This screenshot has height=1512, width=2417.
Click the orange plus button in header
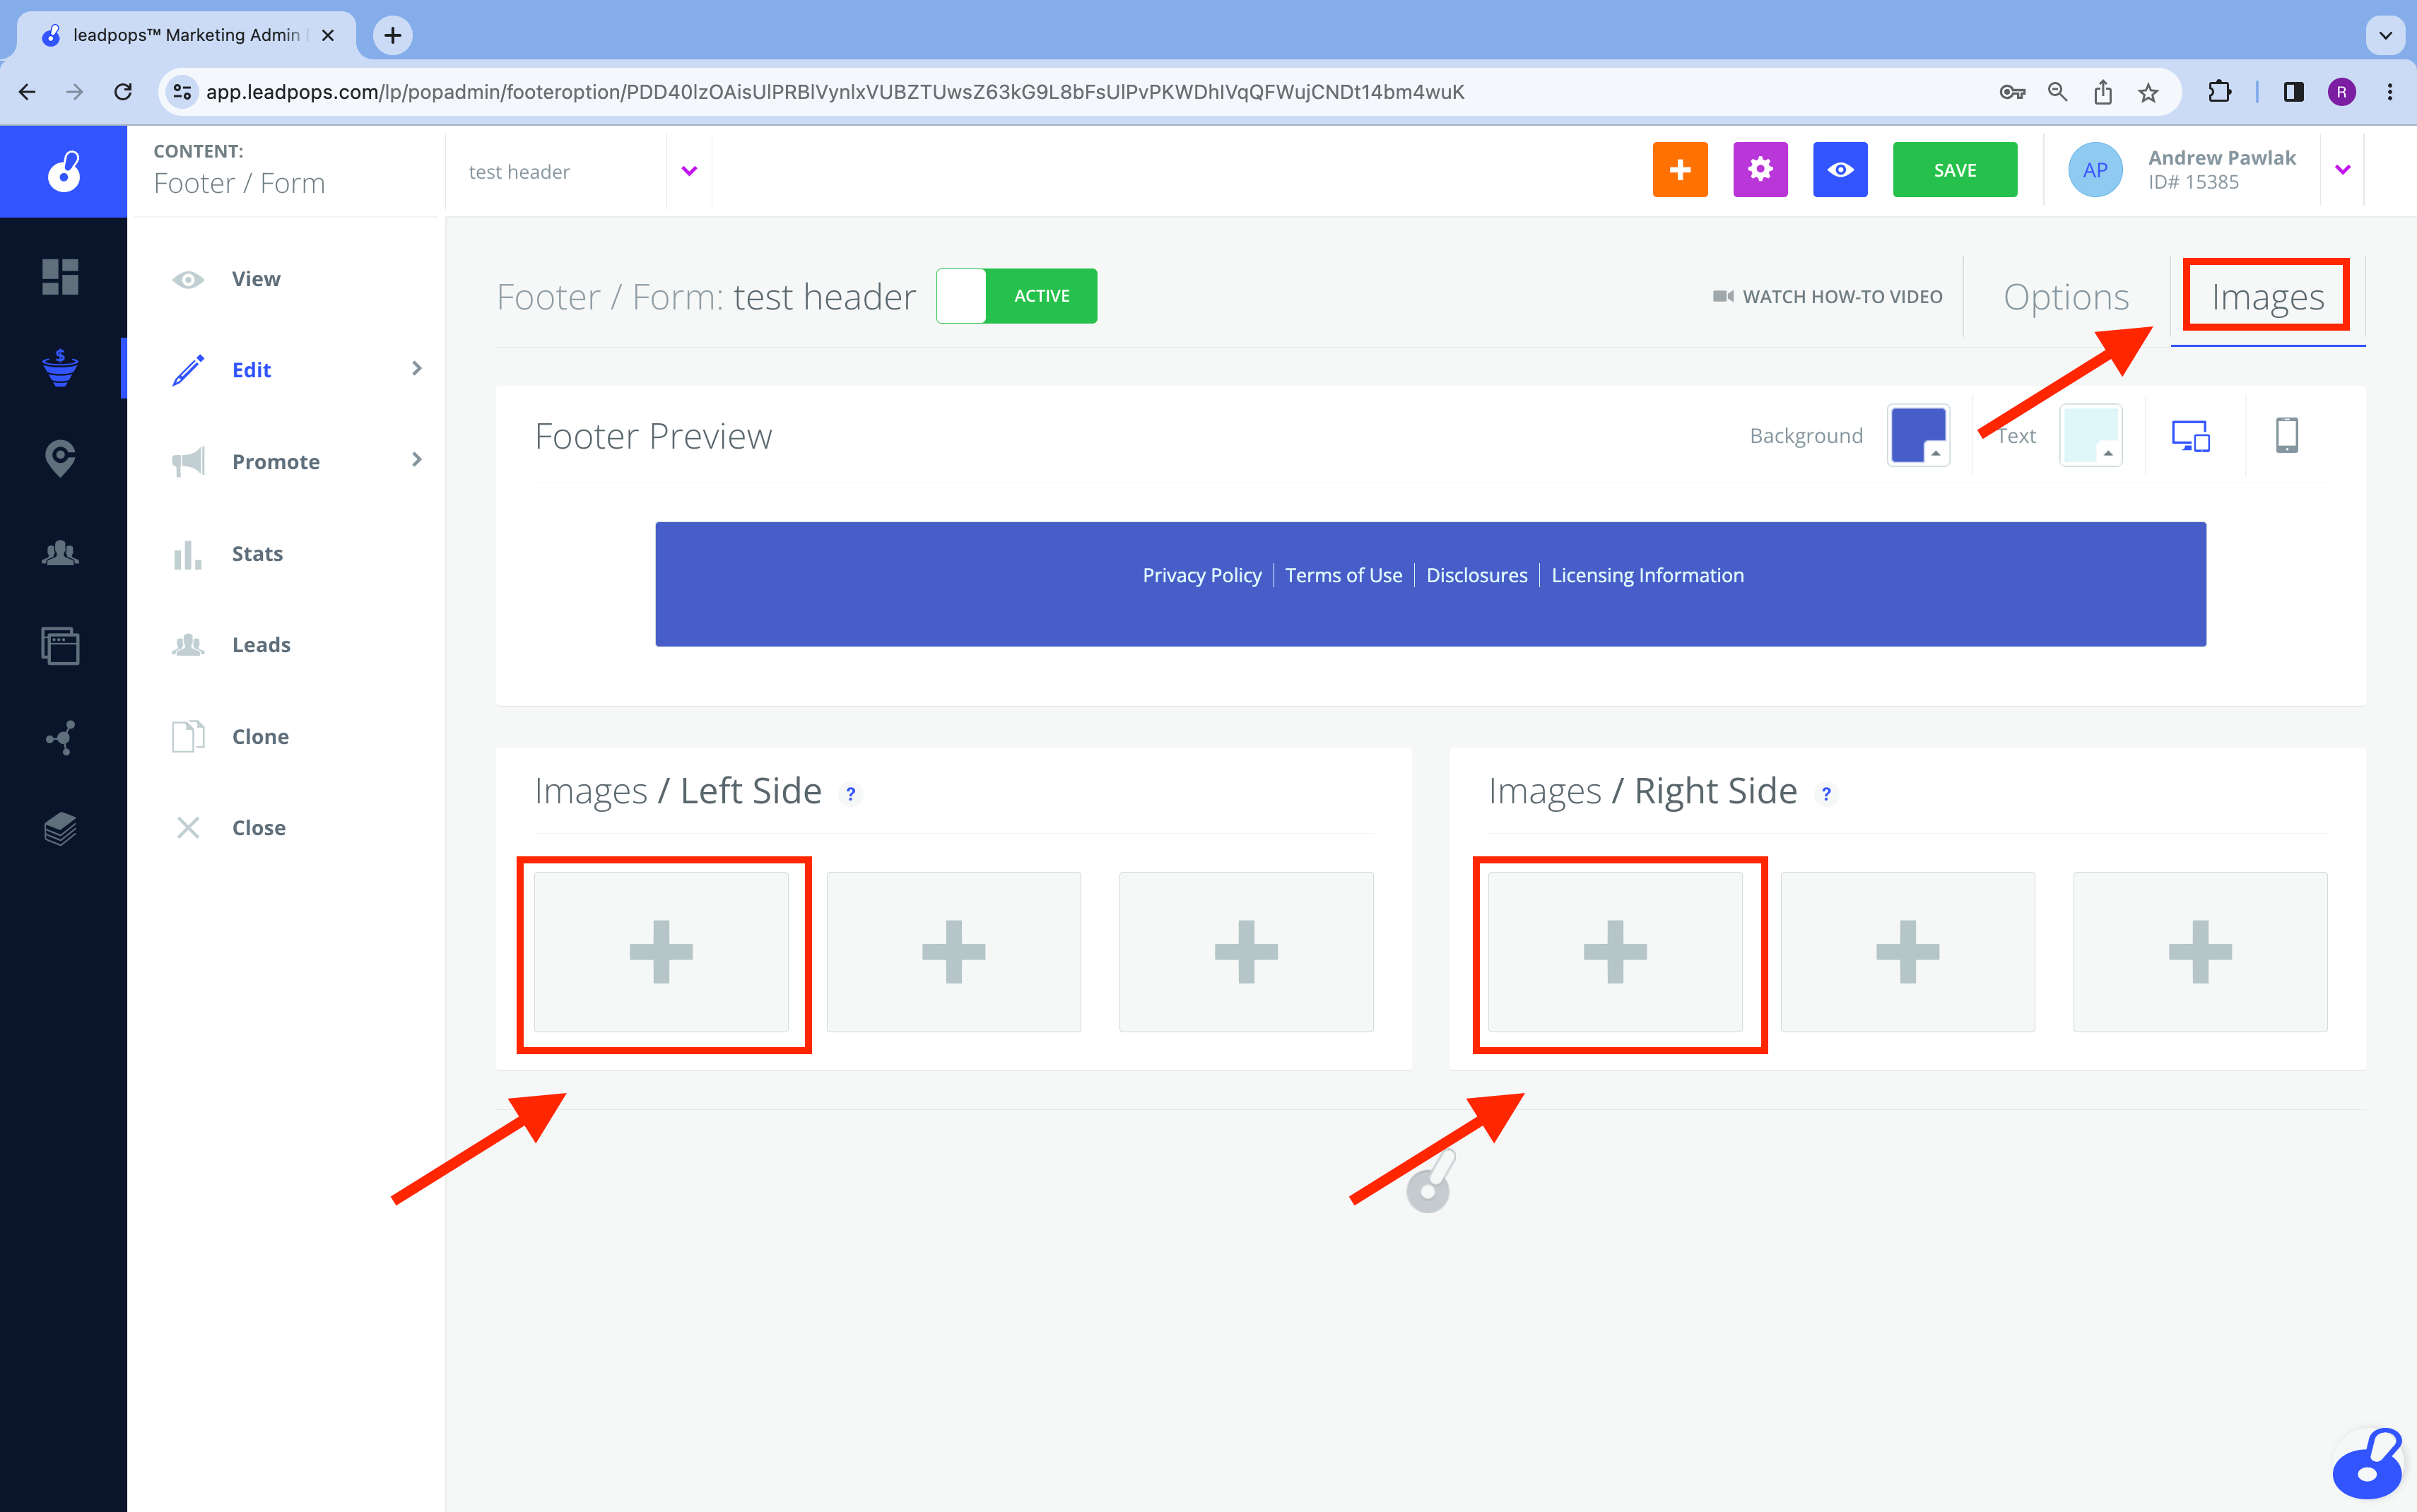1680,170
